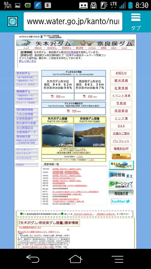The width and height of the screenshot is (151, 269).
Task: Click お知らせ button in right column
Action: pyautogui.click(x=121, y=73)
